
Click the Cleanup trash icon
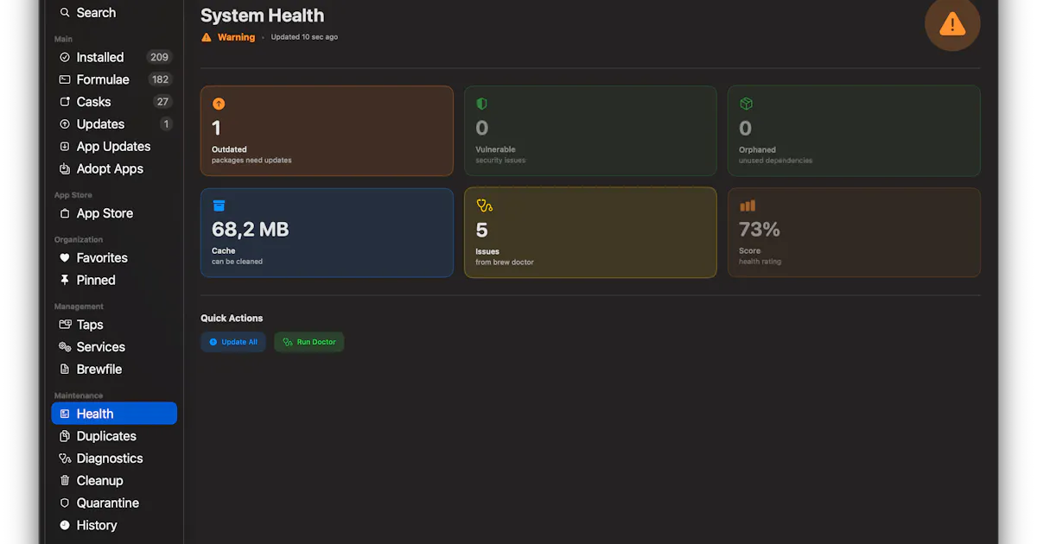pyautogui.click(x=65, y=481)
